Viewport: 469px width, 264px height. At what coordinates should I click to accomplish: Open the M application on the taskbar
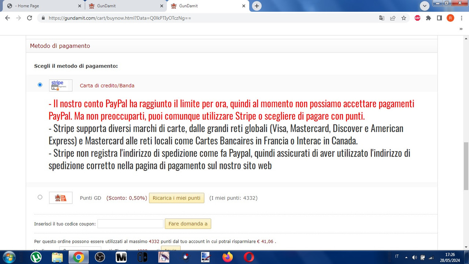[x=121, y=257]
